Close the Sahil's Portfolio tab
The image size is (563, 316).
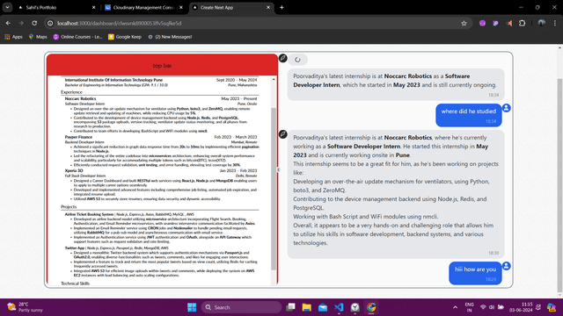click(x=94, y=7)
